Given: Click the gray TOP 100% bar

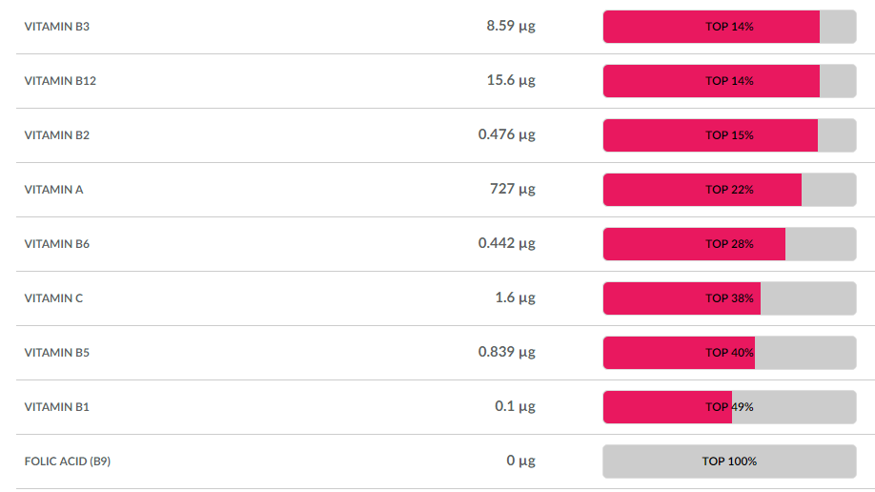Looking at the screenshot, I should (x=729, y=461).
